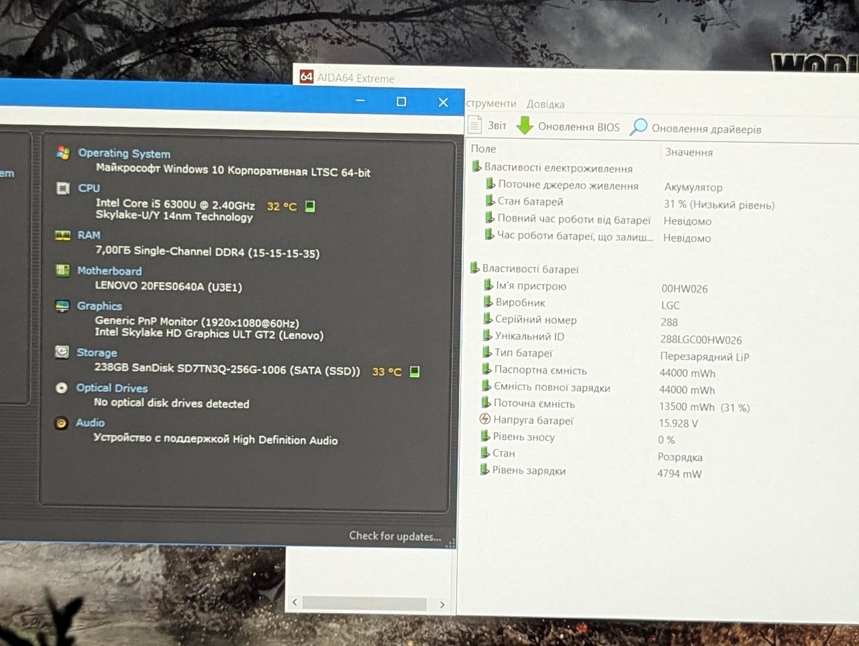Click the AIDA64 Extreme title bar icon
This screenshot has width=859, height=646.
tap(307, 76)
